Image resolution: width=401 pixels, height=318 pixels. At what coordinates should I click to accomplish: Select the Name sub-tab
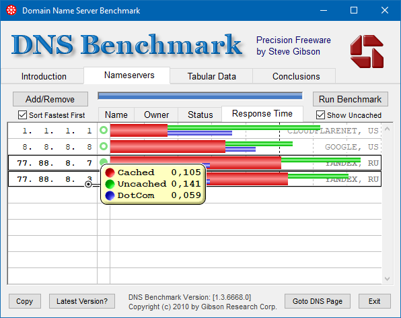[116, 115]
